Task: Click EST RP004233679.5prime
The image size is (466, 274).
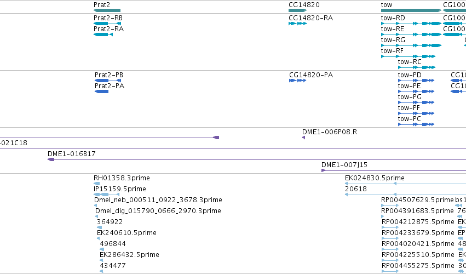Action: [x=390, y=238]
